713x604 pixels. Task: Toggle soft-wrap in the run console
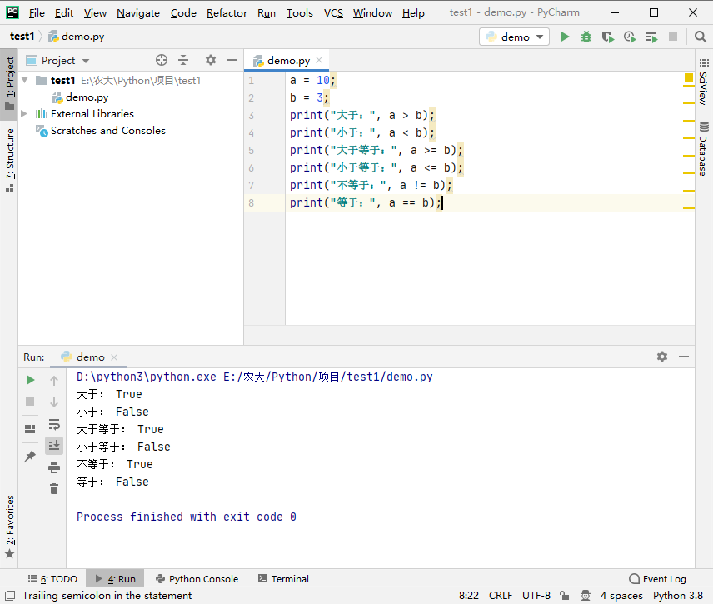pos(54,424)
